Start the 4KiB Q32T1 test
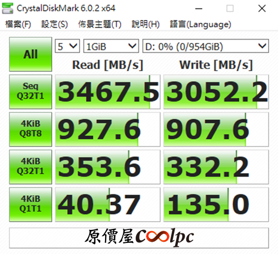This screenshot has height=254, width=278. tap(31, 167)
